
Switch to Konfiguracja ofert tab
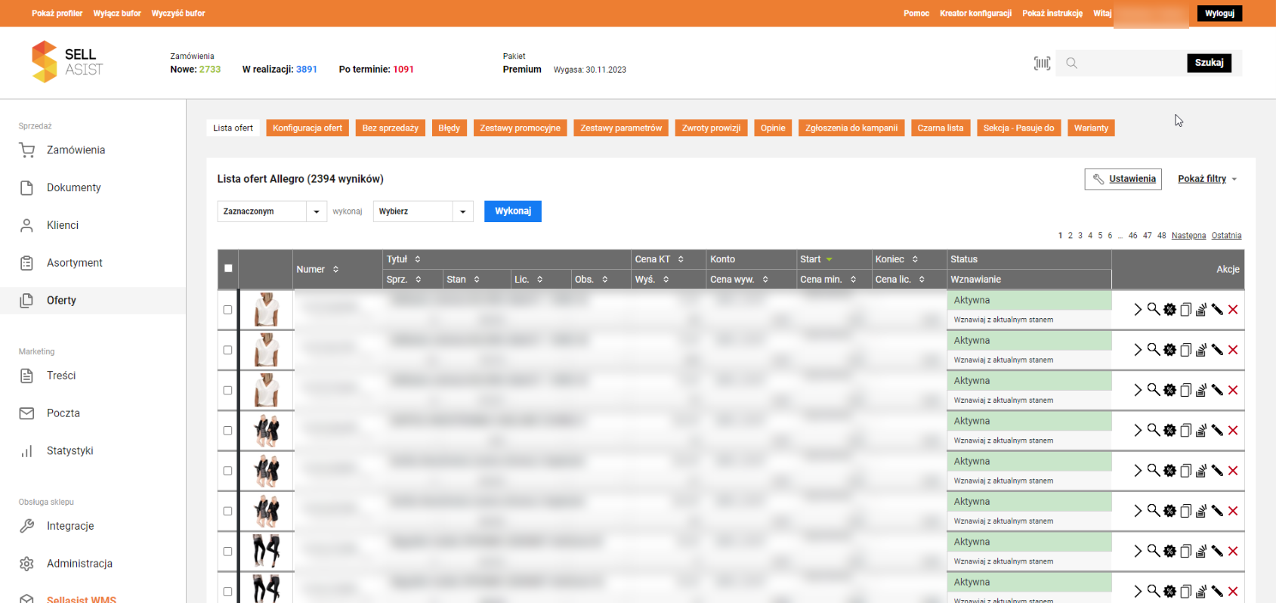point(307,128)
